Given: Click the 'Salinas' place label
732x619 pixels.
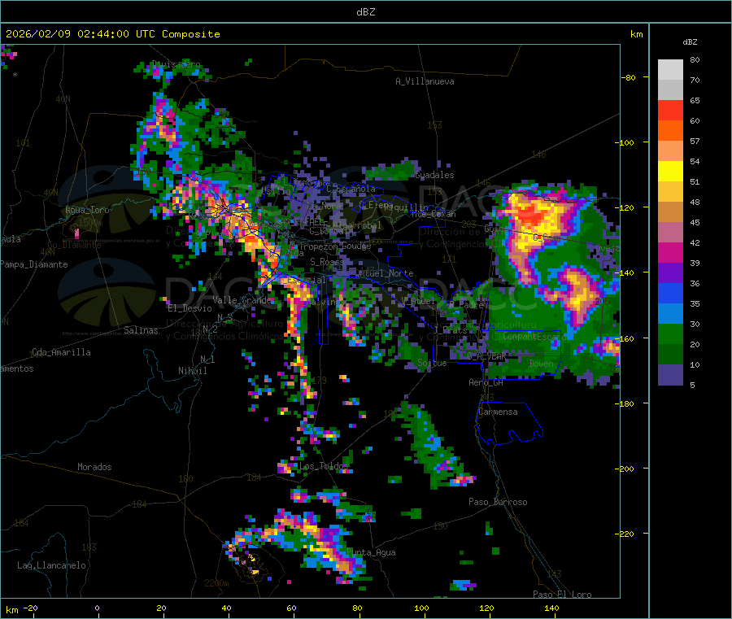Looking at the screenshot, I should click(141, 330).
